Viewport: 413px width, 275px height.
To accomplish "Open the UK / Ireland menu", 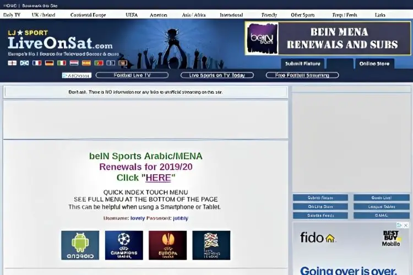I will 44,15.
